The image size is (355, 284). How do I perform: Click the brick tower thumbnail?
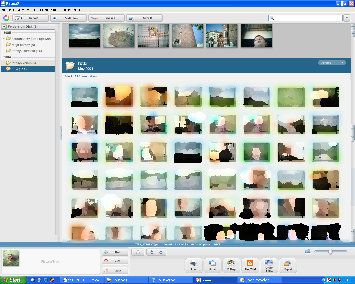(x=187, y=36)
